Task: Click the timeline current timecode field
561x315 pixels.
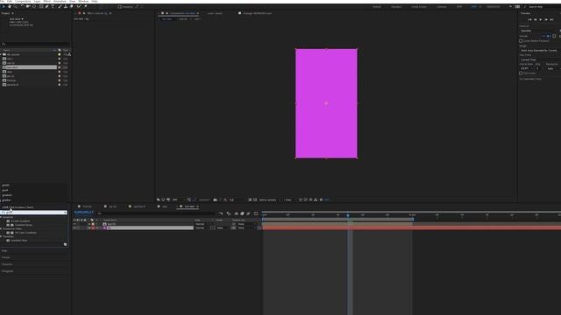Action: [x=84, y=212]
